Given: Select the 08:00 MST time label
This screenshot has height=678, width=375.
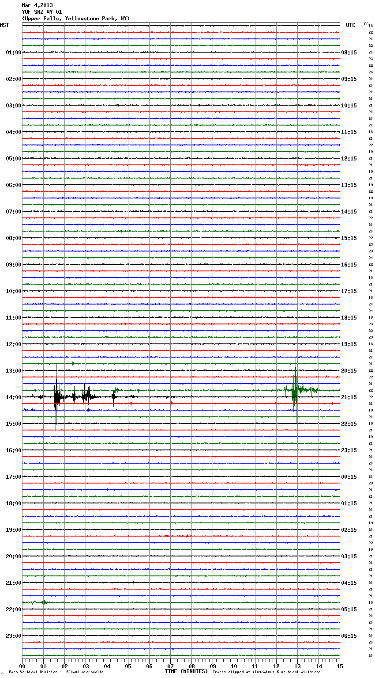Looking at the screenshot, I should (x=13, y=238).
